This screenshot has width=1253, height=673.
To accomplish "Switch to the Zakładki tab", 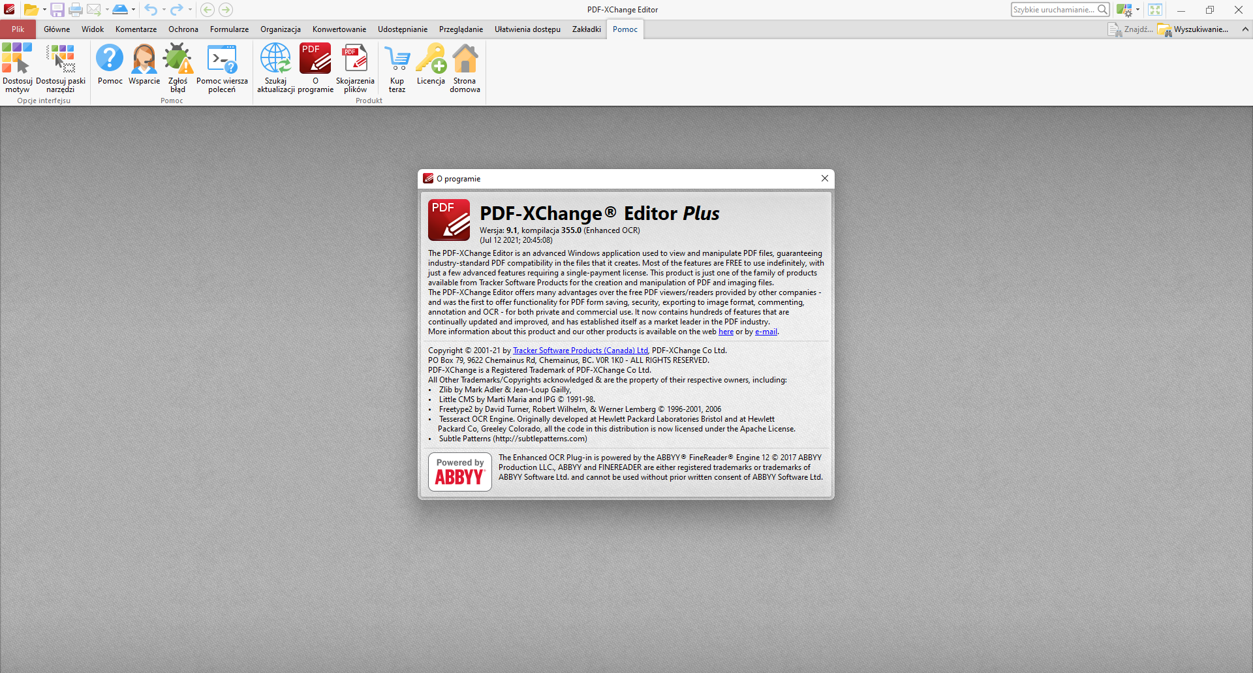I will tap(587, 29).
